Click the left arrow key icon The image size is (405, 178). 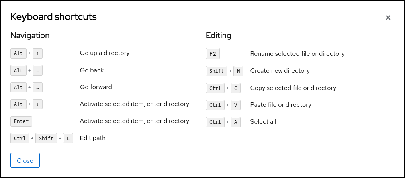[37, 70]
